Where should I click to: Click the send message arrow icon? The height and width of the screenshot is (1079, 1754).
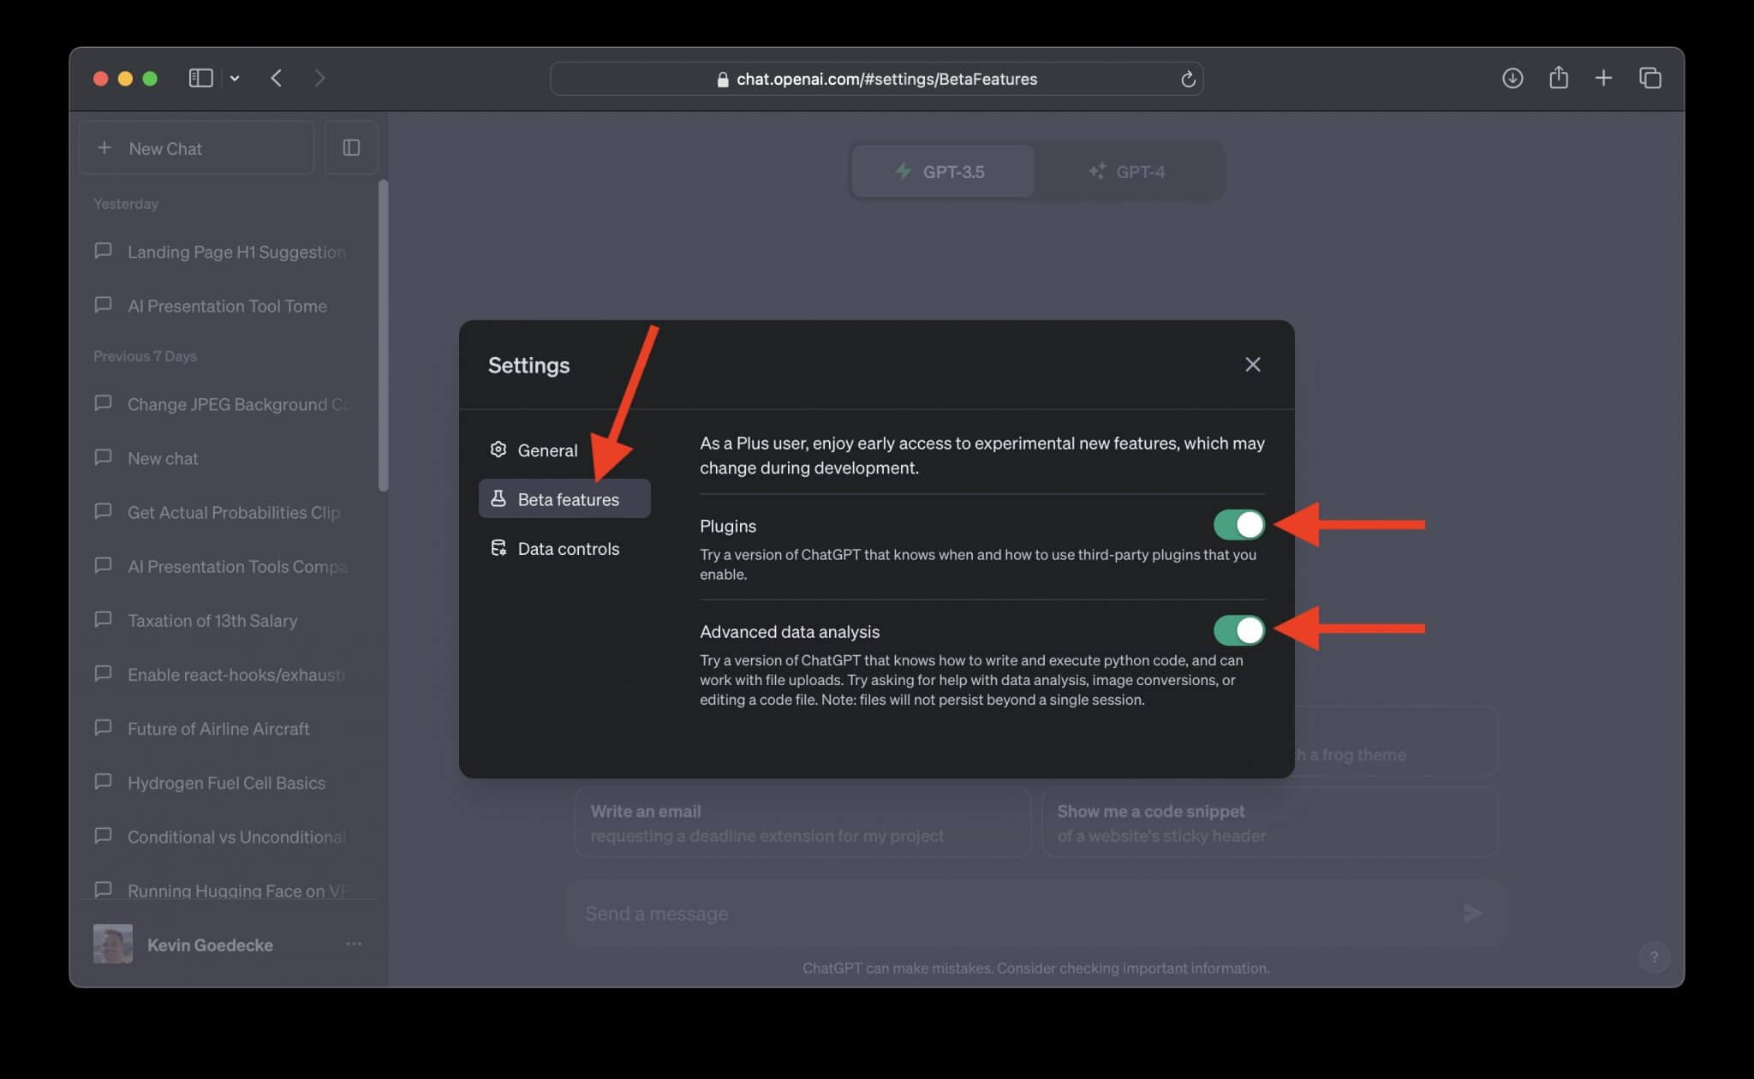[x=1472, y=913]
